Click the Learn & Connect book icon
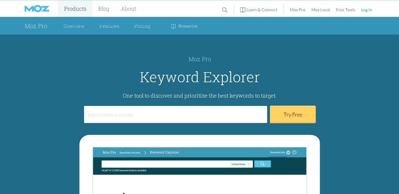Screen dimensions: 399x194 [x=243, y=10]
